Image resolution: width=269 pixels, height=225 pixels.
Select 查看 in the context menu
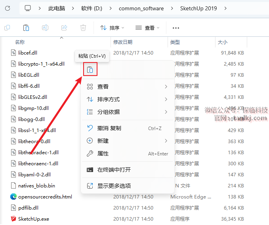tap(127, 87)
